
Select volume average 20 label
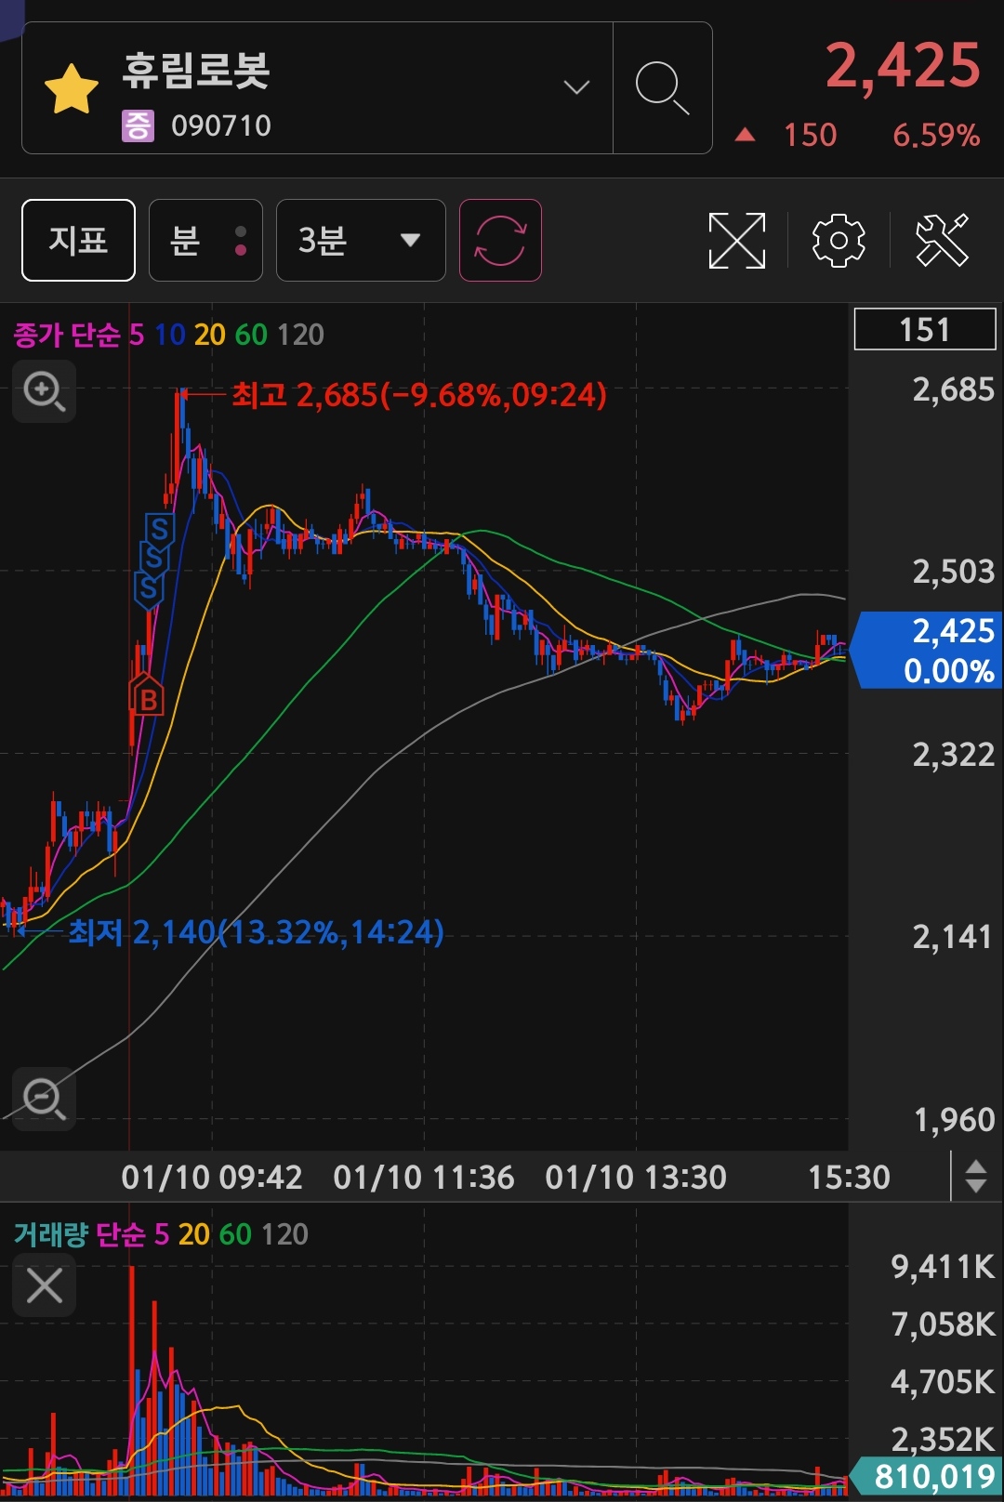[194, 1234]
